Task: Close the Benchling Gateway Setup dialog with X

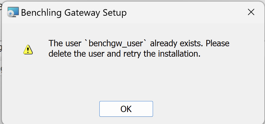Action: coord(251,12)
